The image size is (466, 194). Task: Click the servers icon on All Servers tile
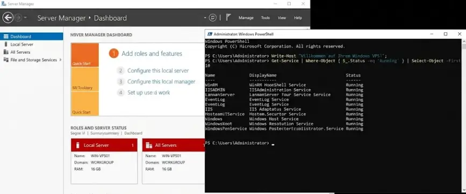(149, 145)
